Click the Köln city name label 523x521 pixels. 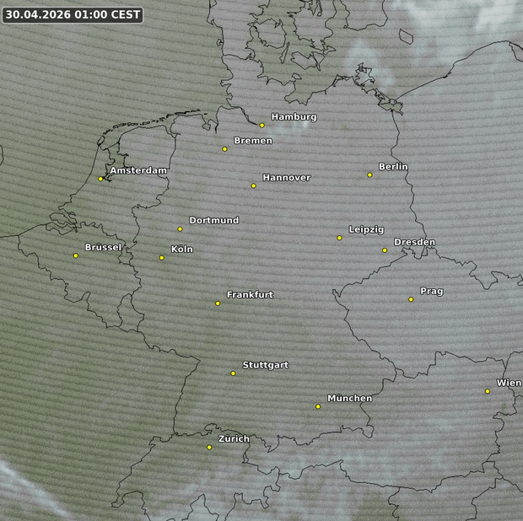(x=182, y=249)
